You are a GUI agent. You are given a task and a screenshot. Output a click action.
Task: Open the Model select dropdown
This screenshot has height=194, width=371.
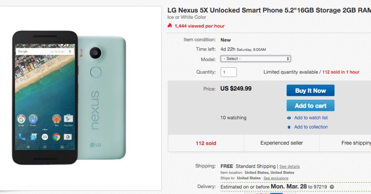click(255, 59)
